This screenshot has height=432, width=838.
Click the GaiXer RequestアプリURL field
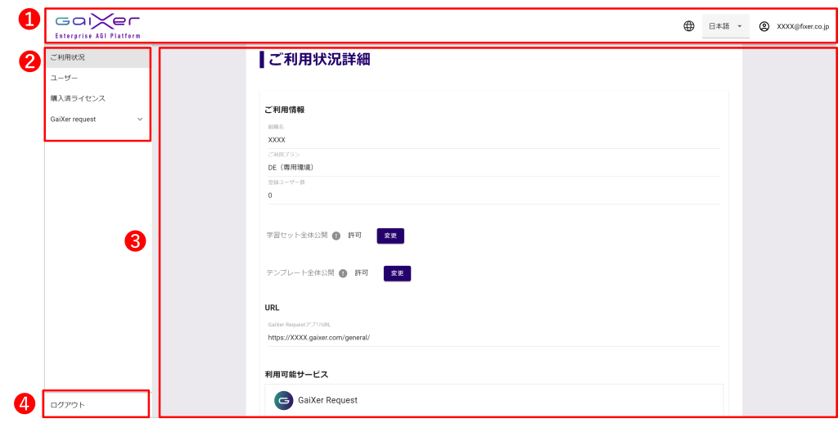(491, 336)
